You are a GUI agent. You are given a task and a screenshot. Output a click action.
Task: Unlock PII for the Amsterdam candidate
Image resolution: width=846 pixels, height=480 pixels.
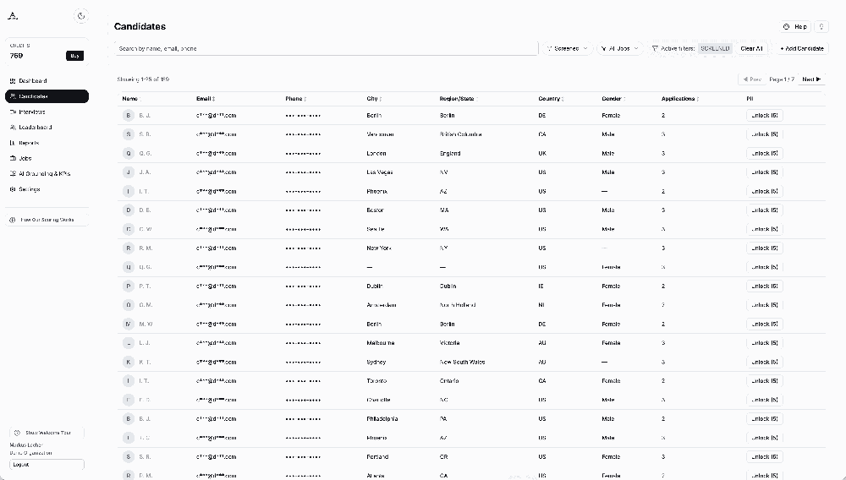[x=765, y=305]
